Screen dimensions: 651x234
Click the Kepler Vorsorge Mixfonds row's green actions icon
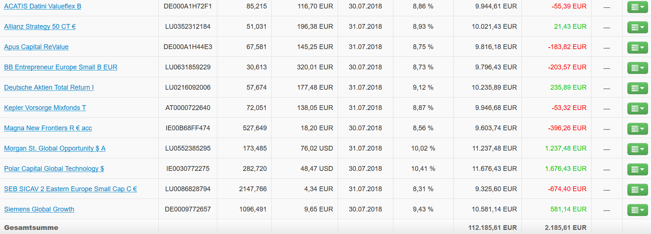coord(637,109)
